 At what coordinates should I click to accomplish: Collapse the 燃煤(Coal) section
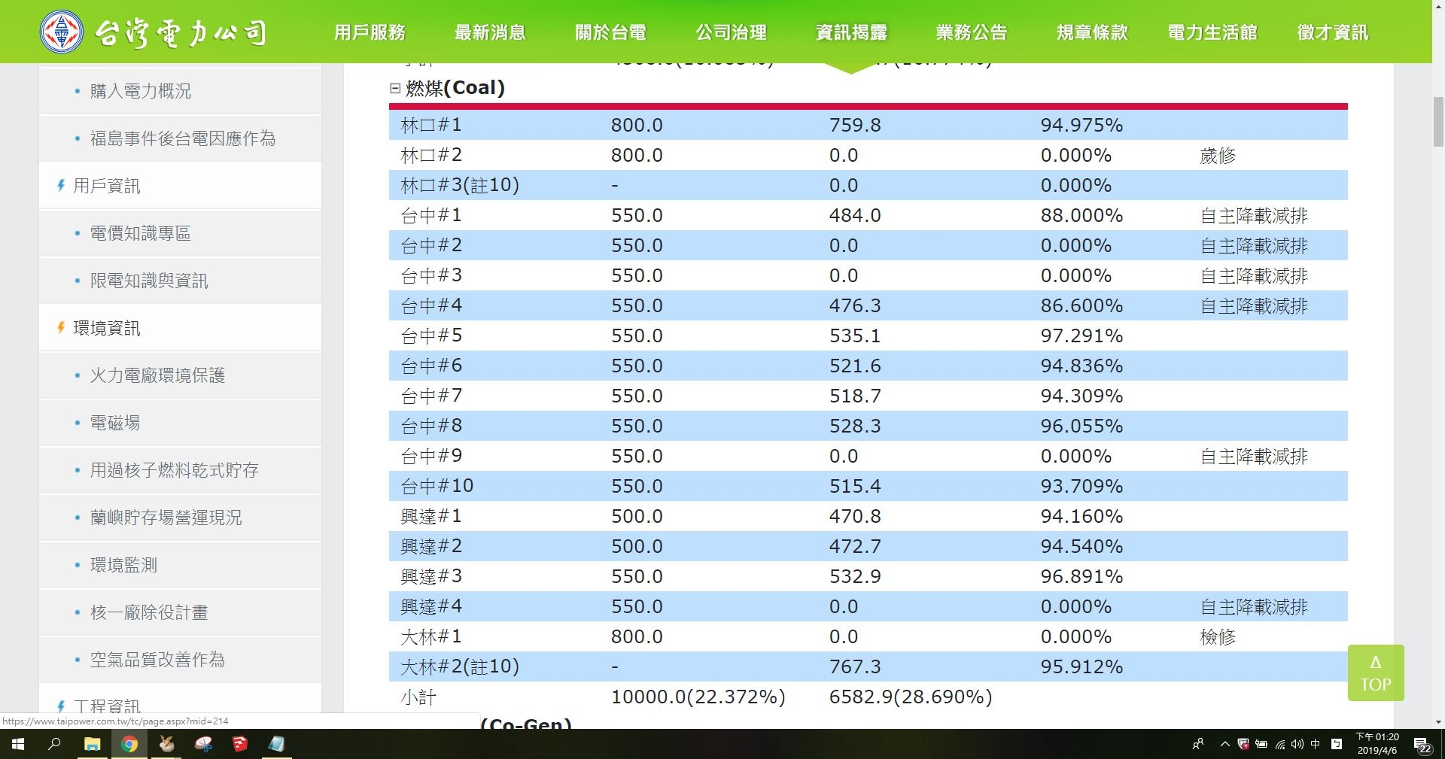coord(395,88)
